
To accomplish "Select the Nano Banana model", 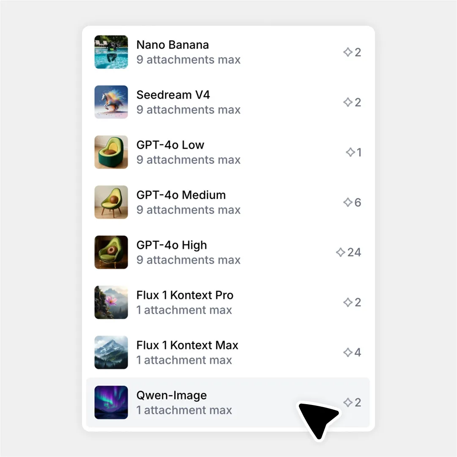I will tap(228, 52).
